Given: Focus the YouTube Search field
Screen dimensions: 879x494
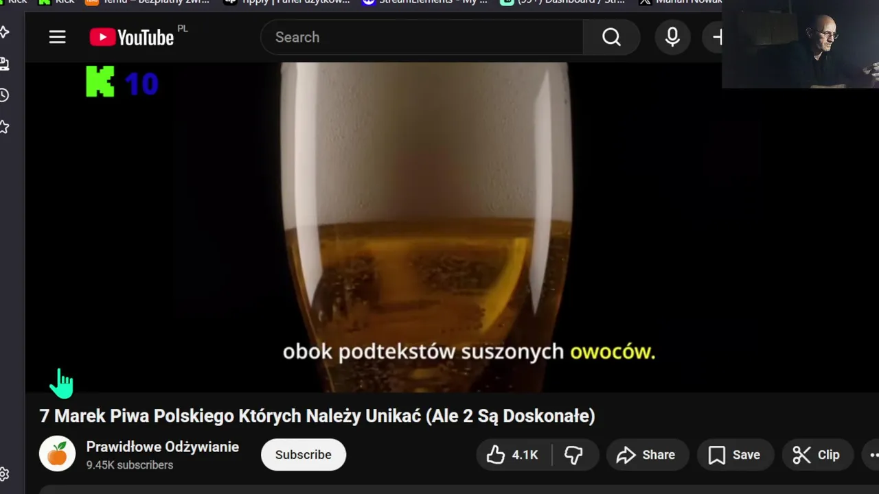Looking at the screenshot, I should [422, 37].
